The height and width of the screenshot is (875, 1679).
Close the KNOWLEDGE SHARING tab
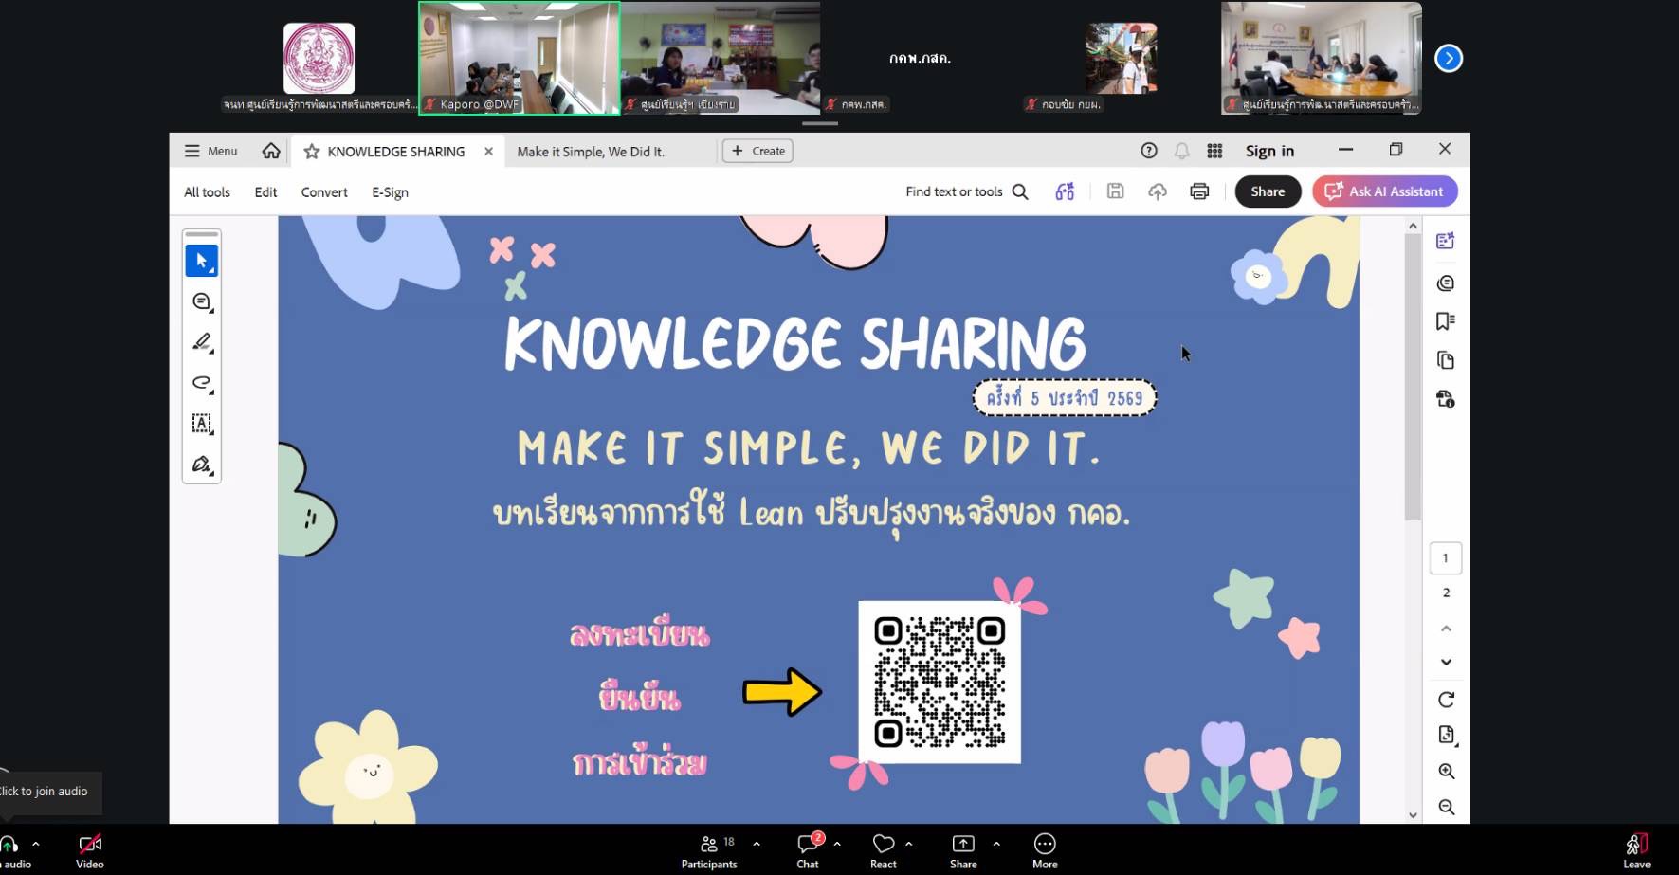488,152
